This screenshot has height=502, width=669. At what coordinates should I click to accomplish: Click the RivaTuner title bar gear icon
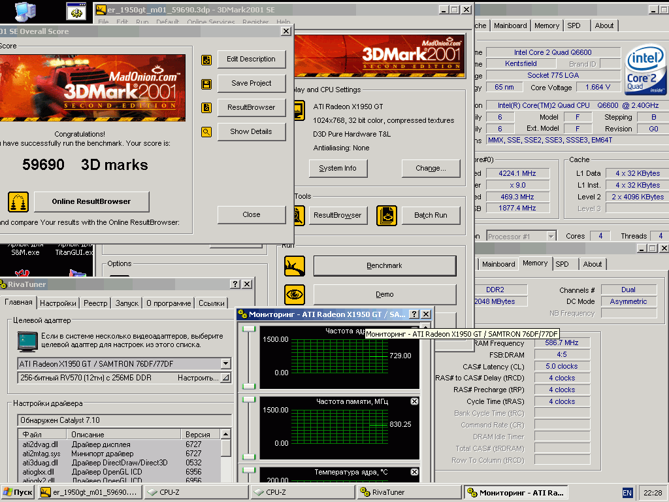point(3,284)
